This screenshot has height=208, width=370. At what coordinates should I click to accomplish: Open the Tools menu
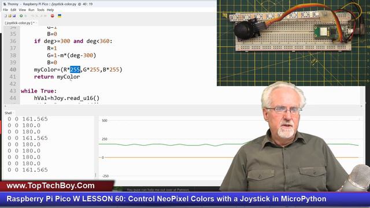pos(40,10)
